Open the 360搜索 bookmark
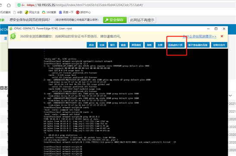Viewport: 236px width, 156px height. pyautogui.click(x=49, y=12)
